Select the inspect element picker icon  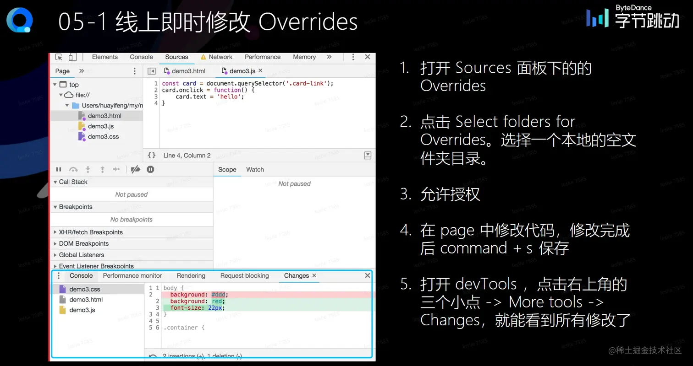click(x=59, y=57)
